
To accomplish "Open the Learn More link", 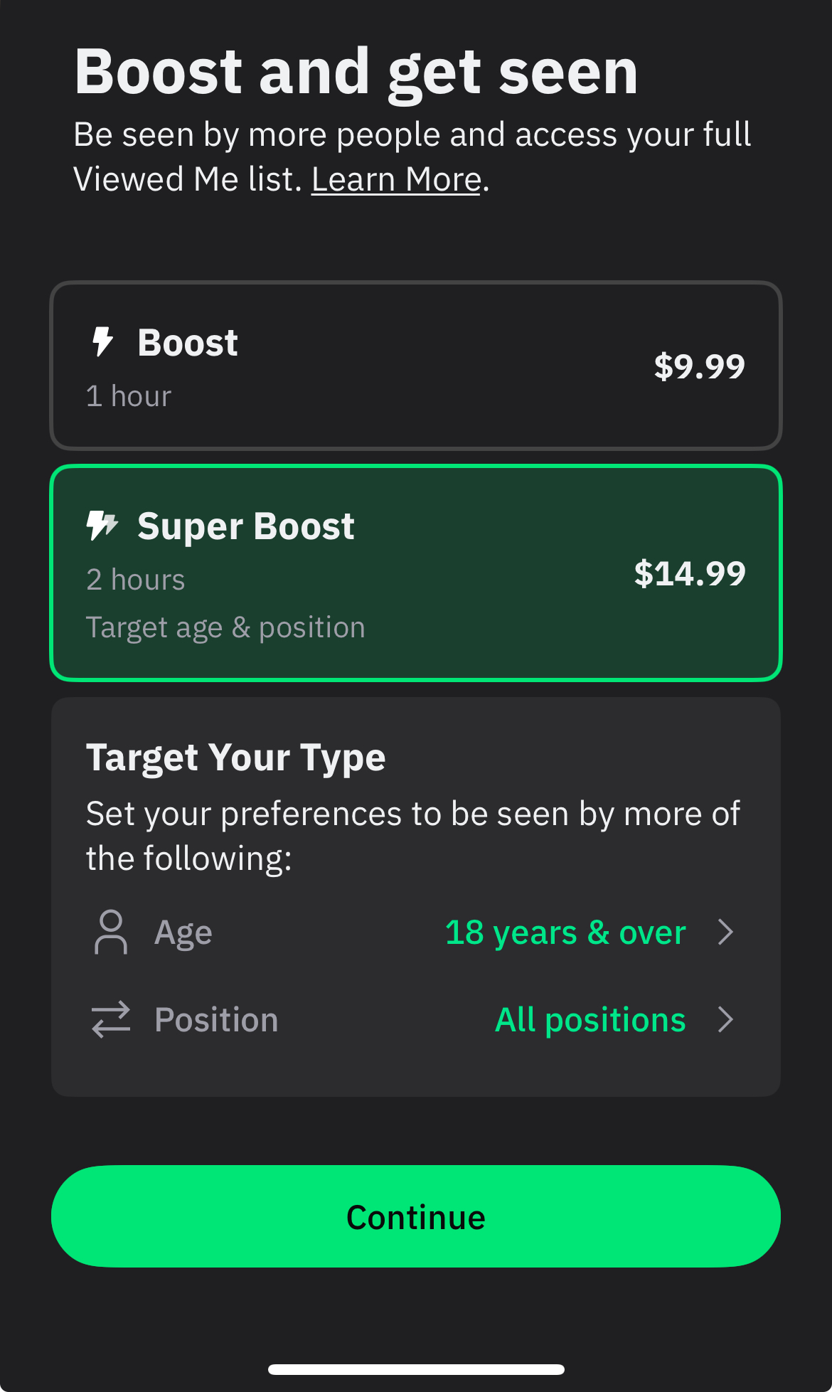I will coord(396,179).
